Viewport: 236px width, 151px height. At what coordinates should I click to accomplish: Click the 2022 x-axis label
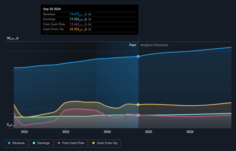tap(24, 132)
